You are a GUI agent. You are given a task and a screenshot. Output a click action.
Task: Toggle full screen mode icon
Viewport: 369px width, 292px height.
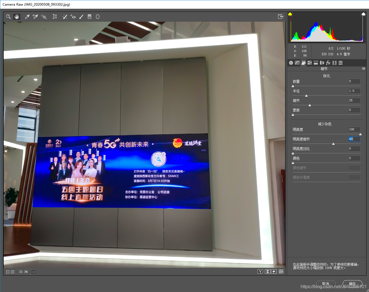[x=281, y=17]
